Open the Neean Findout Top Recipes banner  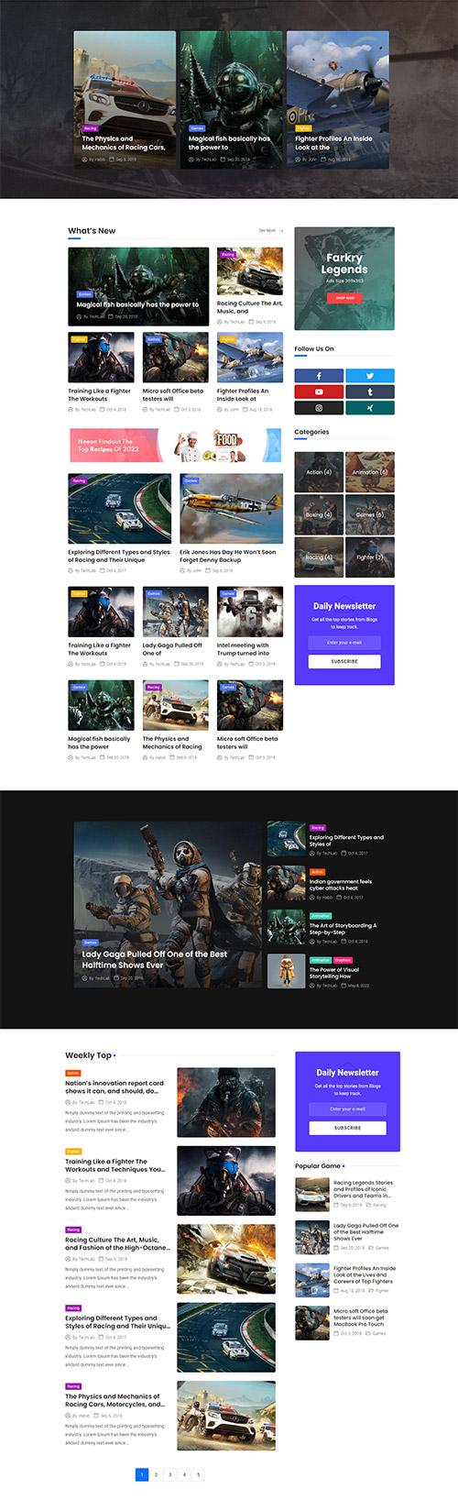click(175, 446)
